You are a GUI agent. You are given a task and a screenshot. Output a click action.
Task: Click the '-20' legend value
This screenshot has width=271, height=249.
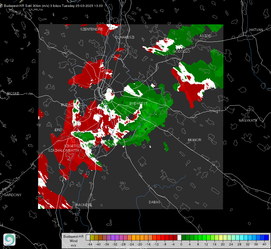point(140,244)
